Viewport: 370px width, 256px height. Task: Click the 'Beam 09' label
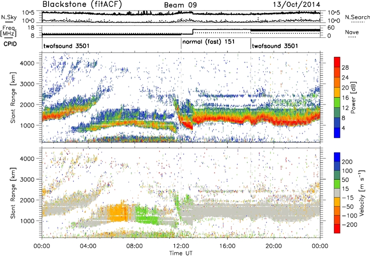click(180, 5)
